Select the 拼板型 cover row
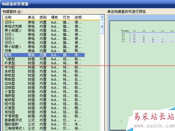The width and height of the screenshot is (175, 131). tap(44, 75)
